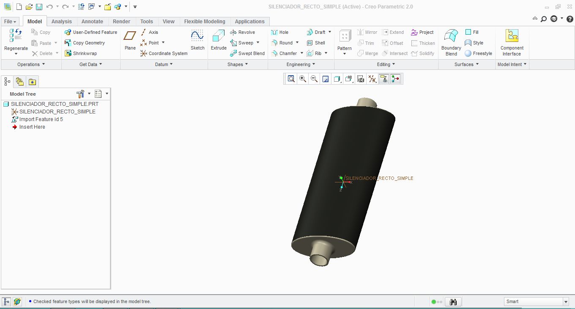Expand the Surfaces group dropdown
This screenshot has height=309, width=575.
point(467,64)
